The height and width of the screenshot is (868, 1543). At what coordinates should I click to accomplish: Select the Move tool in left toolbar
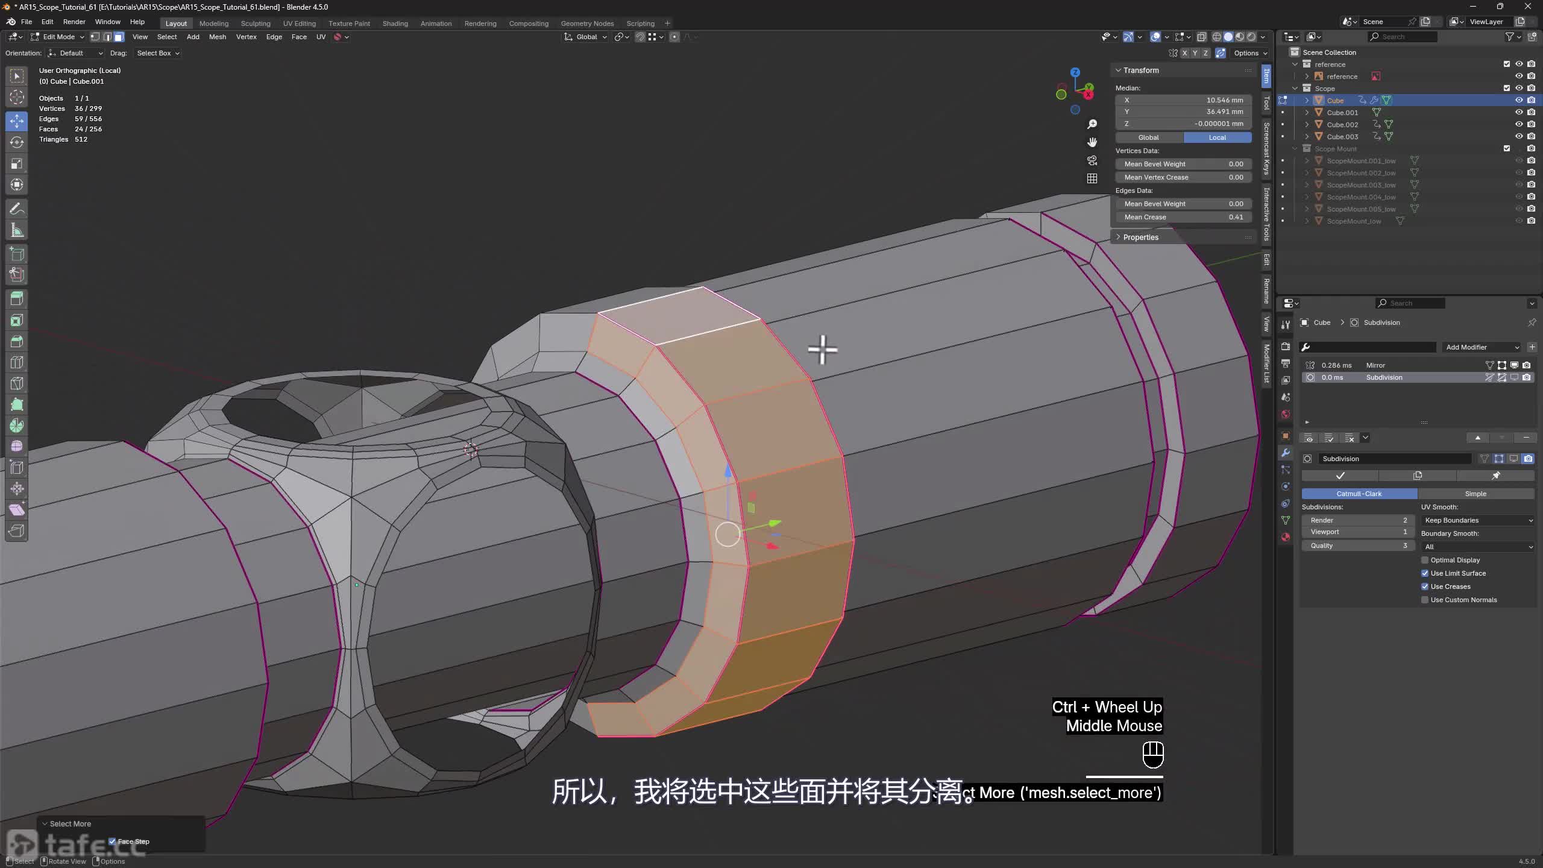(x=17, y=121)
